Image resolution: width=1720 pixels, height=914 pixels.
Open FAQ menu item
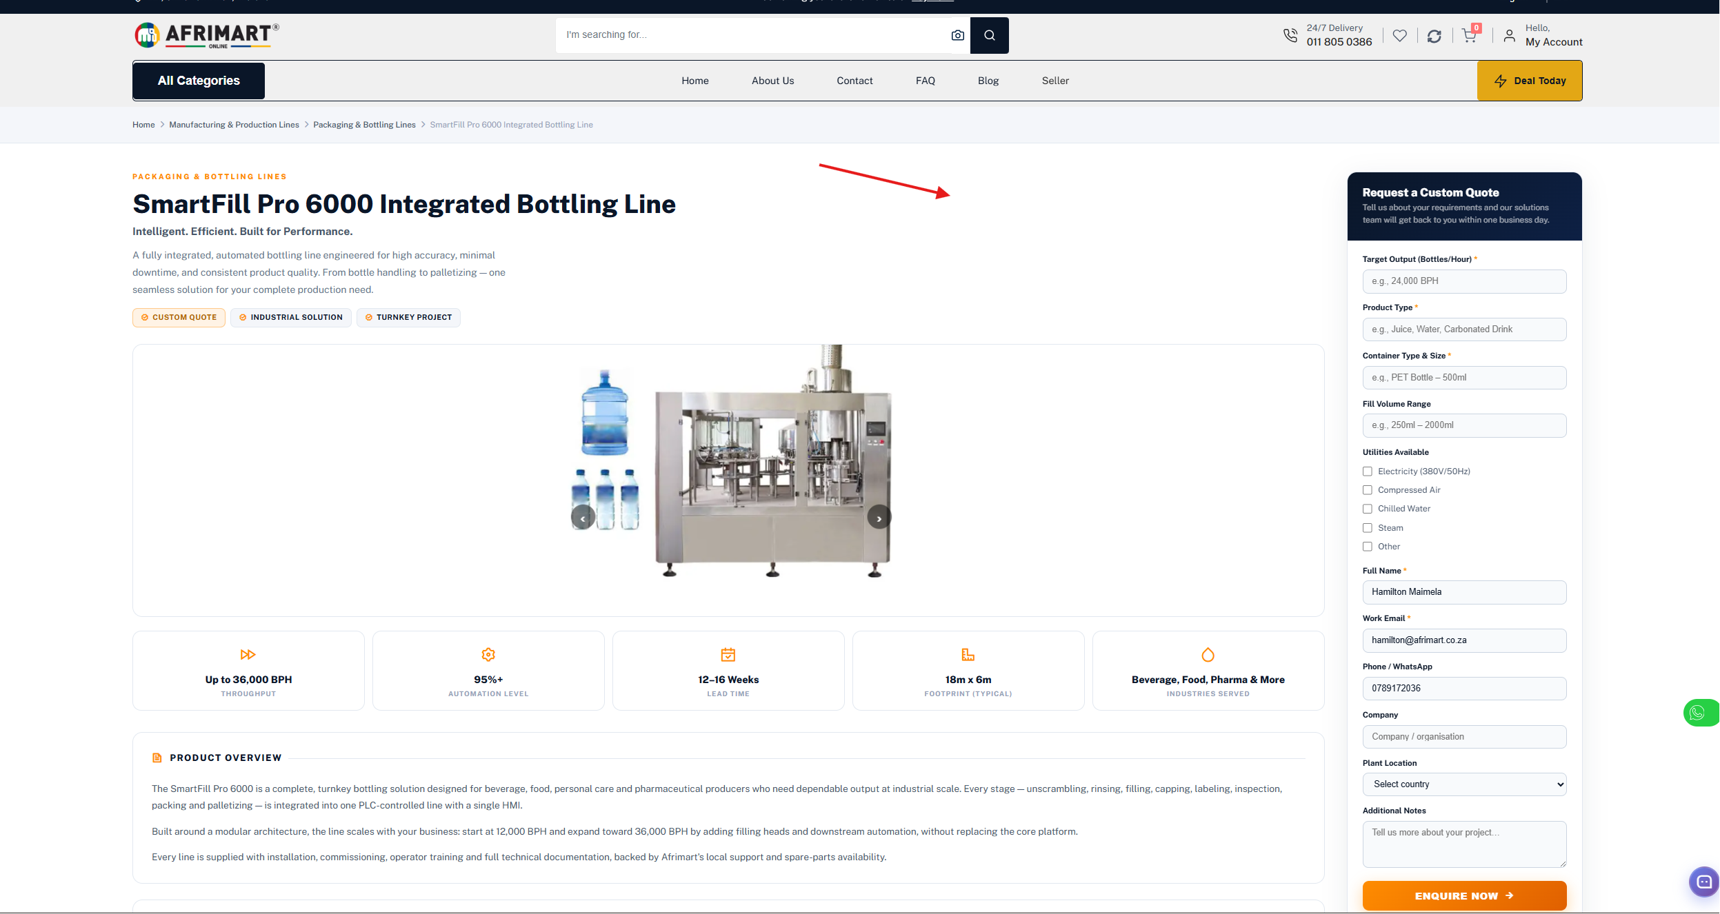(x=925, y=81)
